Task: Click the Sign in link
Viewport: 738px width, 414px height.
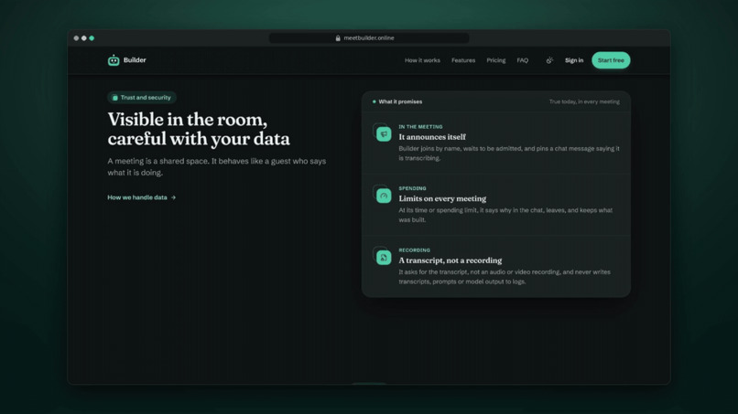Action: point(574,60)
